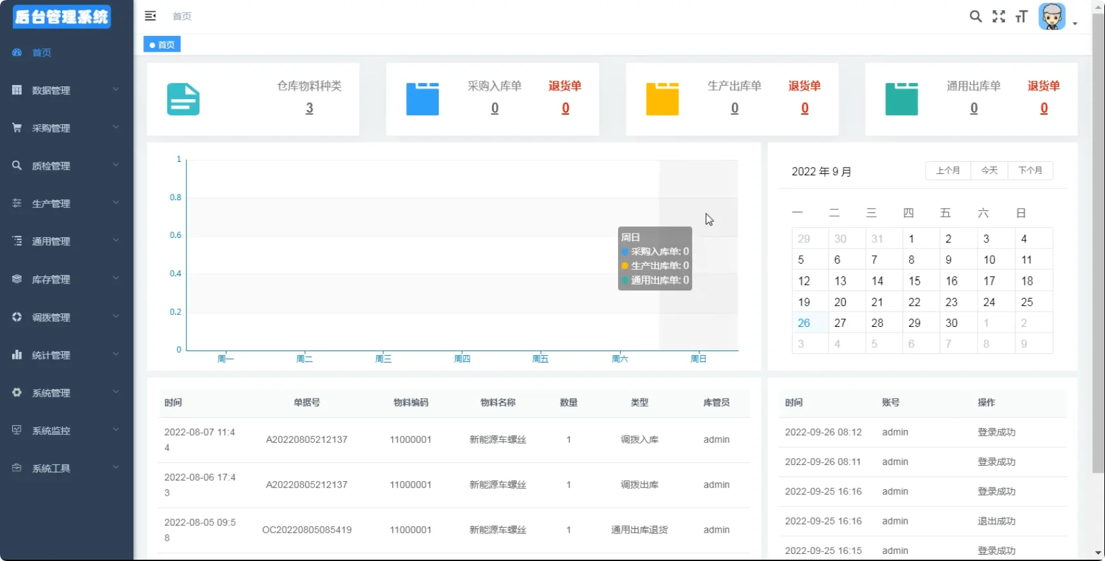1105x561 pixels.
Task: Jump to today with 今天 button
Action: (989, 171)
